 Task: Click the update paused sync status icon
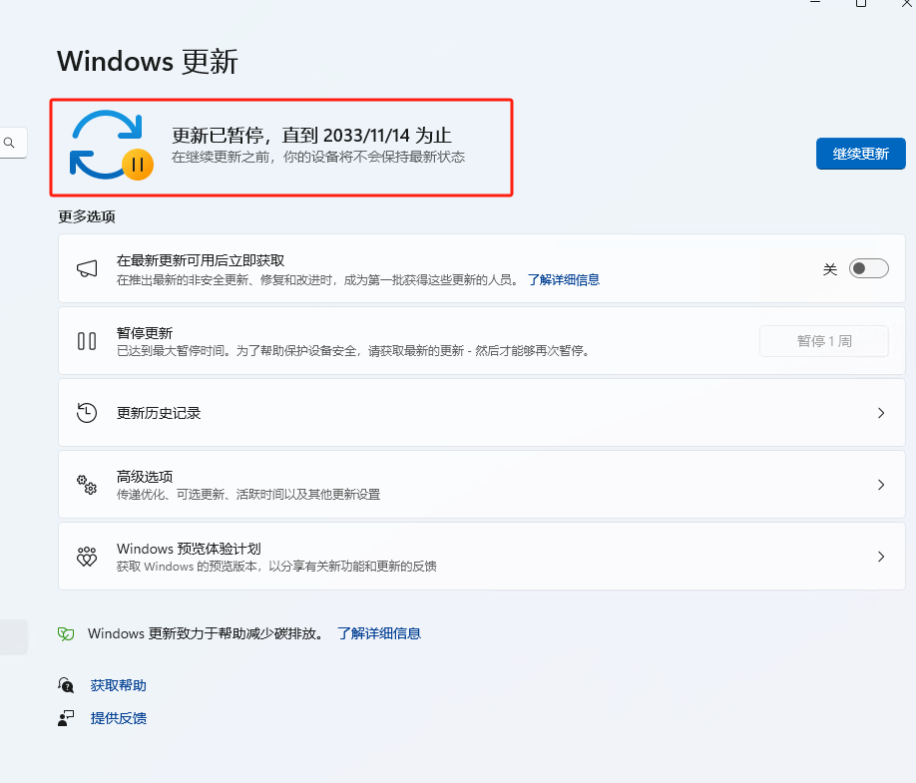pyautogui.click(x=111, y=146)
